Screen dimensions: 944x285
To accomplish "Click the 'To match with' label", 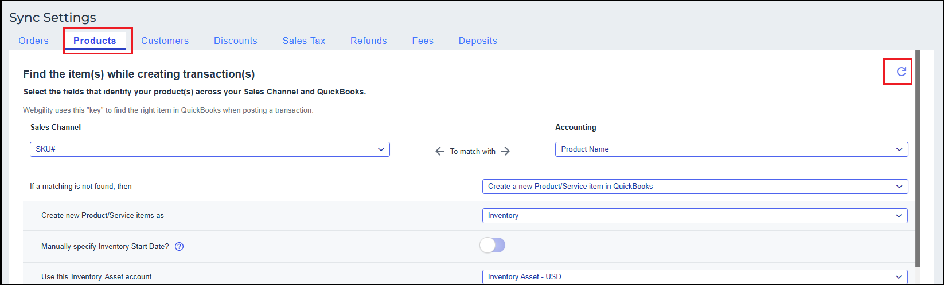I will [x=473, y=152].
